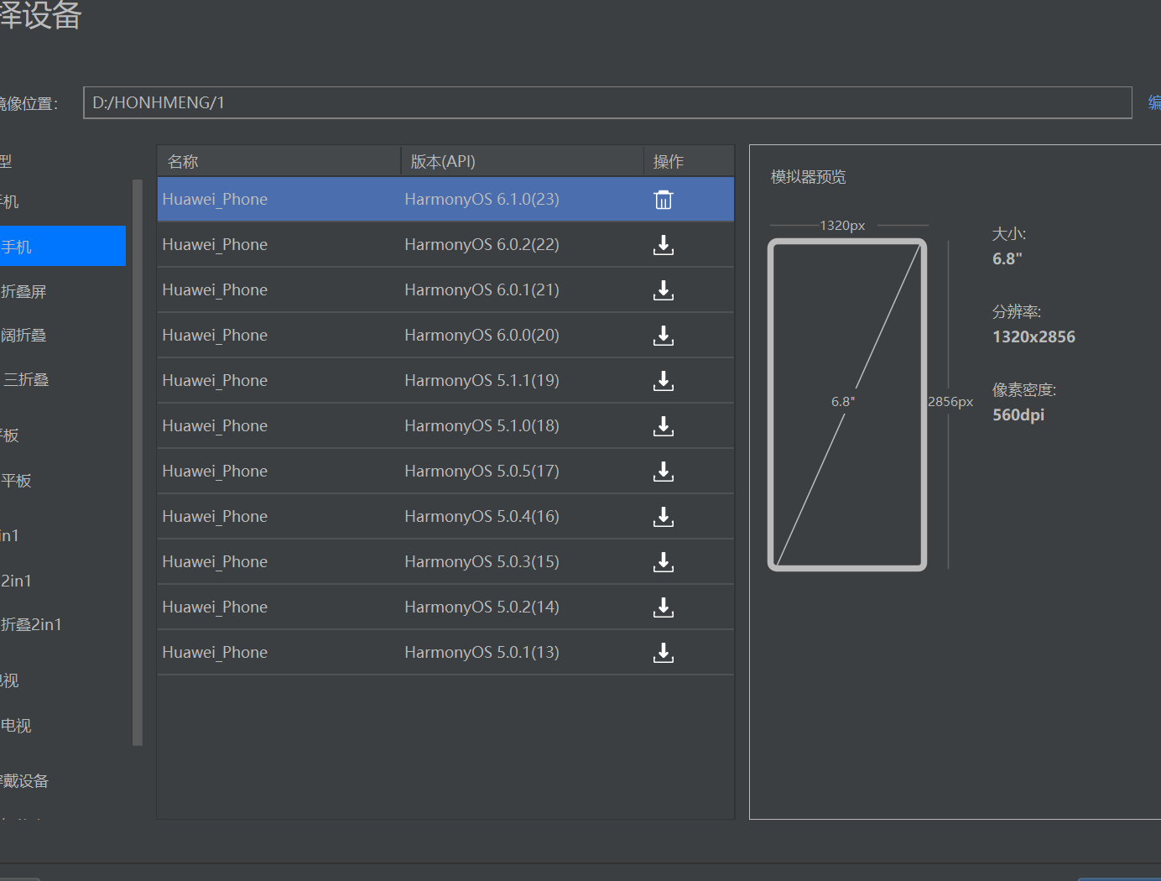The height and width of the screenshot is (881, 1161).
Task: Select Huawei_Phone in the HarmonyOS 5.0.1(13) row
Action: (x=215, y=652)
